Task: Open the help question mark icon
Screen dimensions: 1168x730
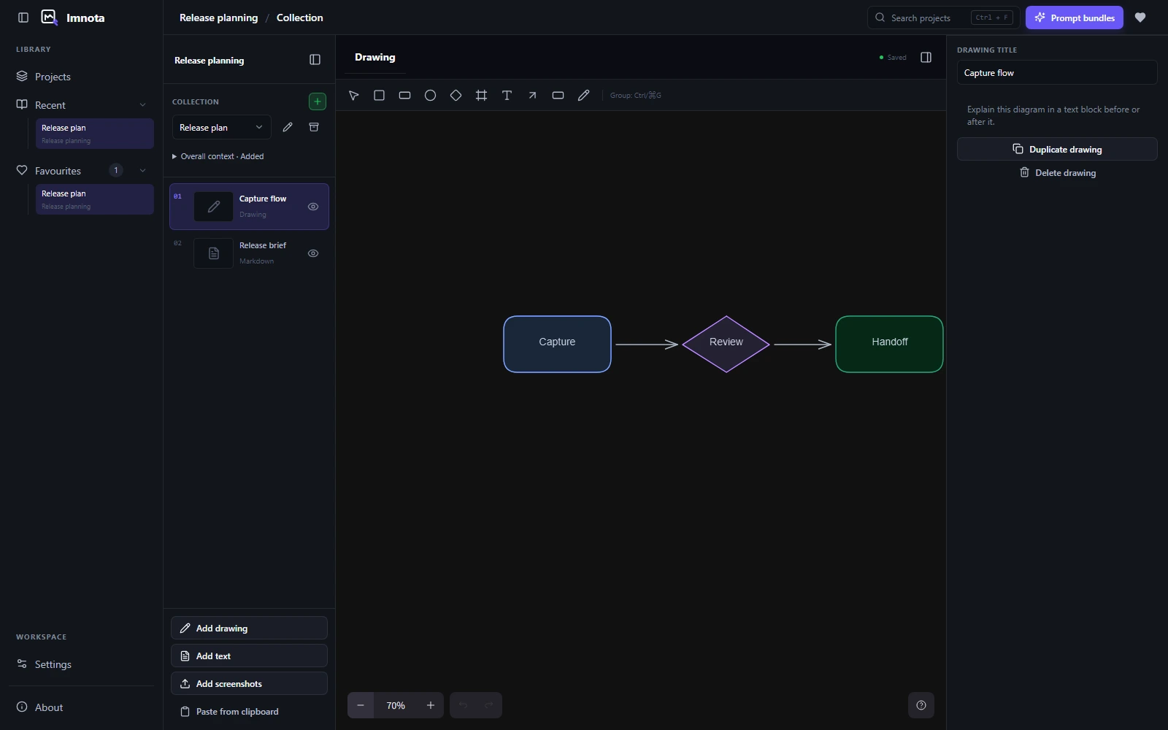Action: coord(921,705)
